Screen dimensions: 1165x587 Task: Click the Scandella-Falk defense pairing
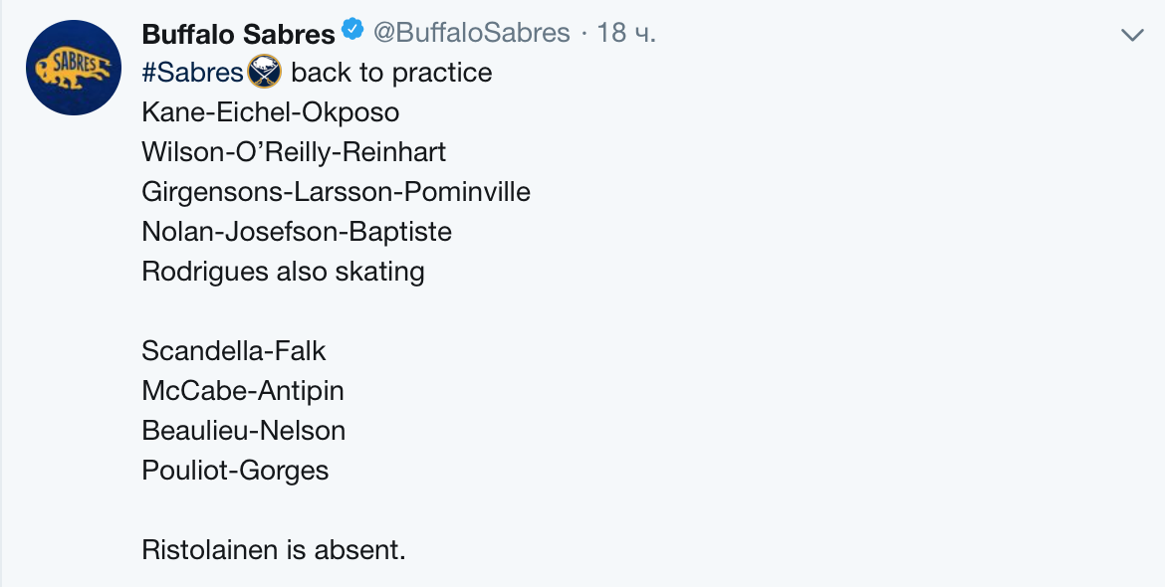(234, 351)
